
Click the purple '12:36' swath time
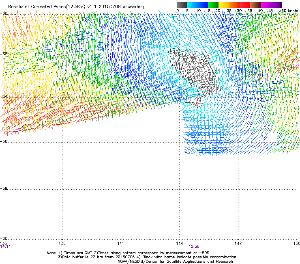pyautogui.click(x=194, y=247)
